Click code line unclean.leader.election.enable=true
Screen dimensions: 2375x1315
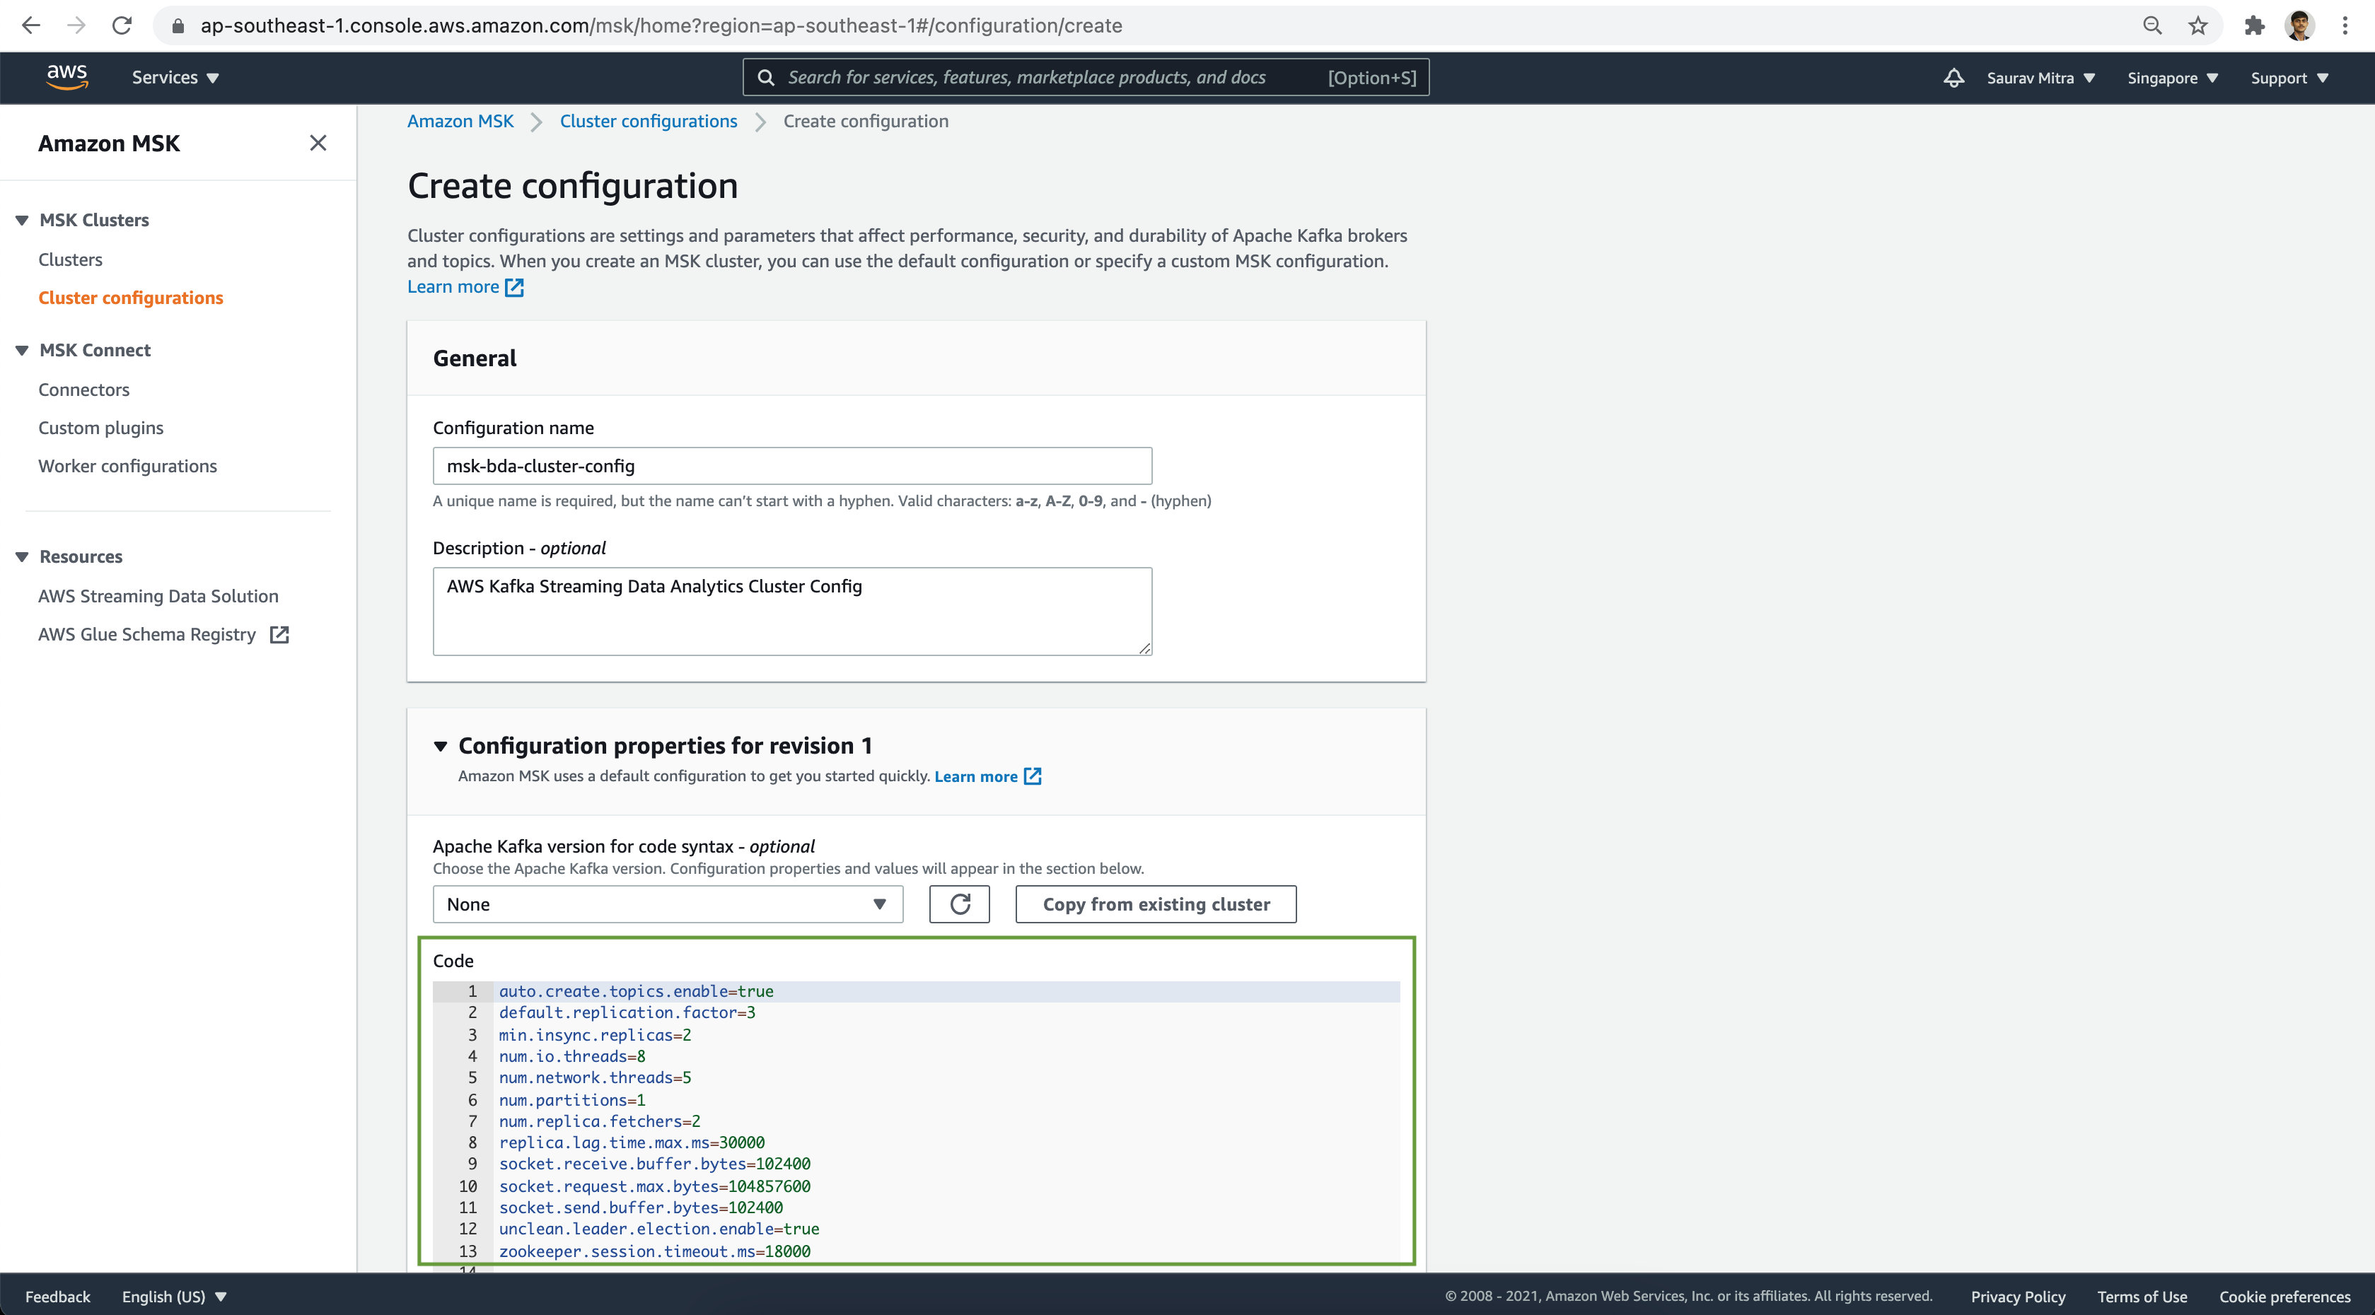coord(659,1229)
